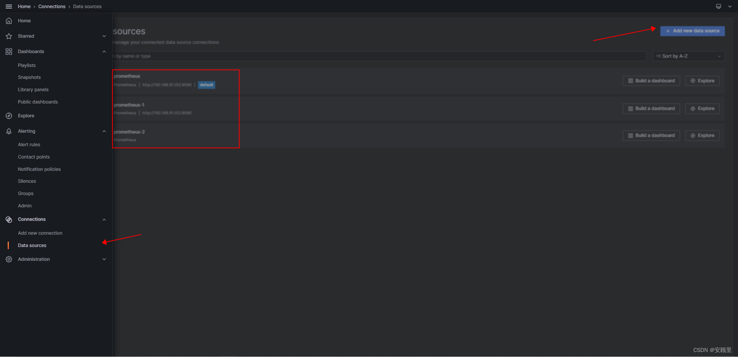Open Silences in Alerting menu

[27, 181]
